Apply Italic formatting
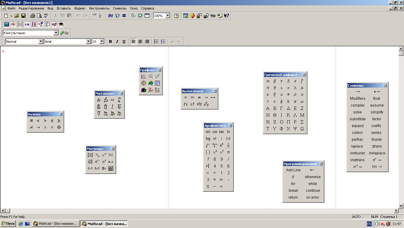This screenshot has width=404, height=228. pyautogui.click(x=117, y=42)
